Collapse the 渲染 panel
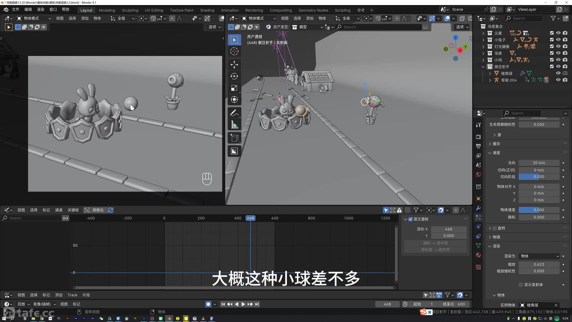 click(496, 246)
